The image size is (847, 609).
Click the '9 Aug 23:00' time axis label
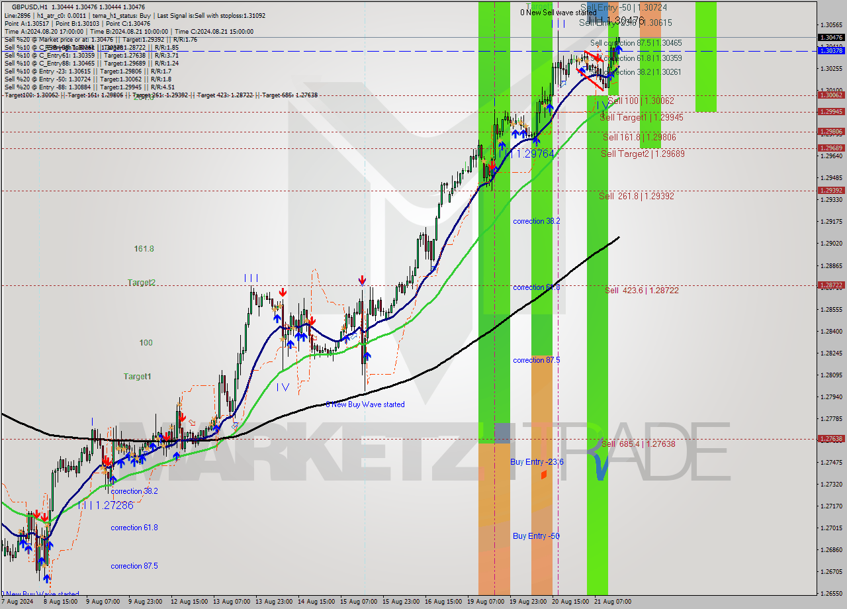click(x=146, y=602)
